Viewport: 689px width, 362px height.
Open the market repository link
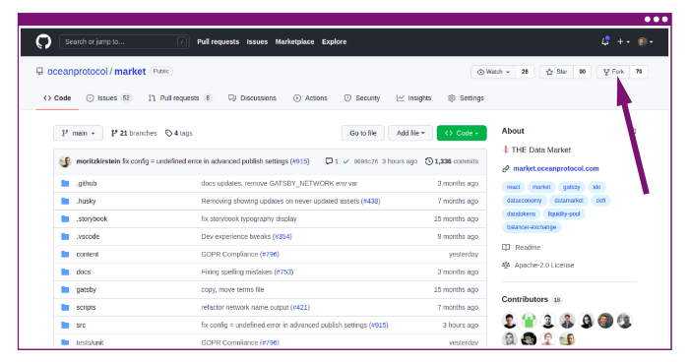130,71
